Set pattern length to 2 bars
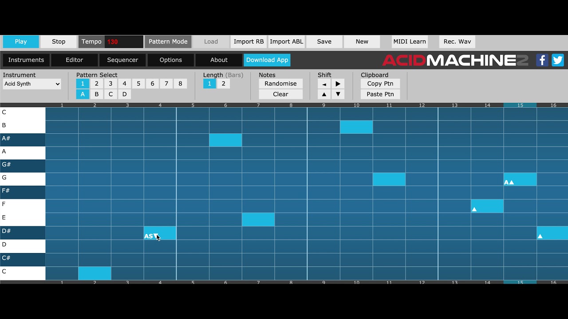This screenshot has width=568, height=319. click(x=223, y=84)
